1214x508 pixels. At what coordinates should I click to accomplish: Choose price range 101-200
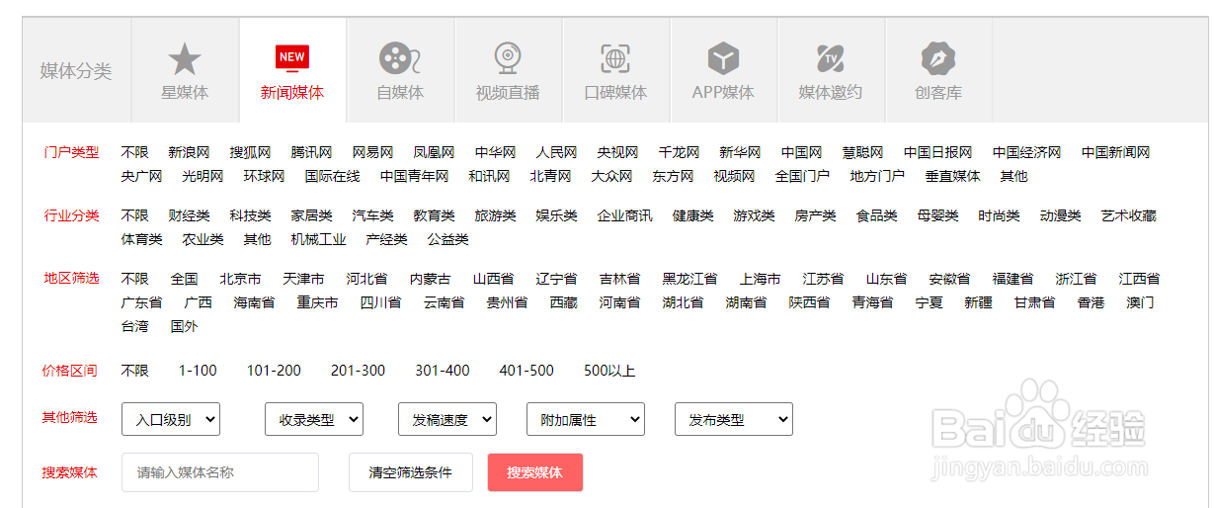(x=274, y=371)
